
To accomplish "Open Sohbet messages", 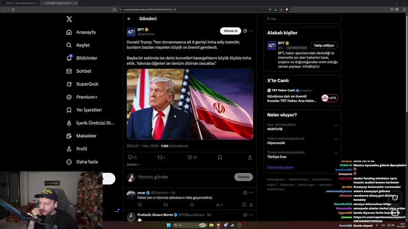I will (x=79, y=71).
